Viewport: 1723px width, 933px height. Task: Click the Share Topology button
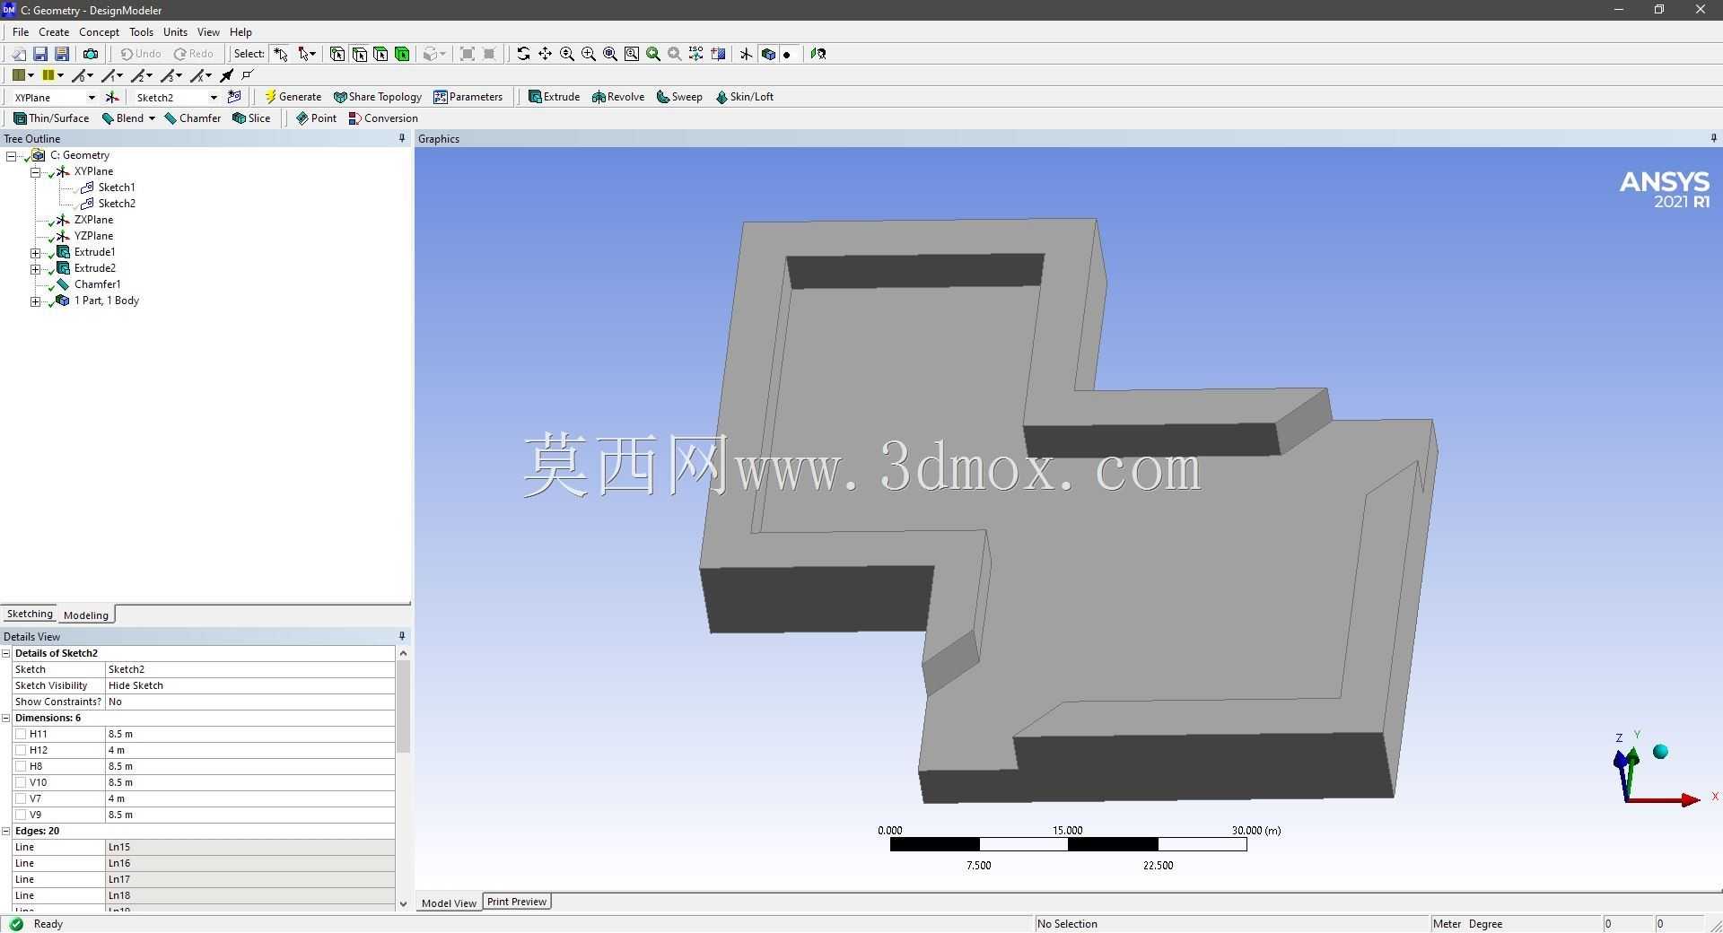pyautogui.click(x=377, y=97)
